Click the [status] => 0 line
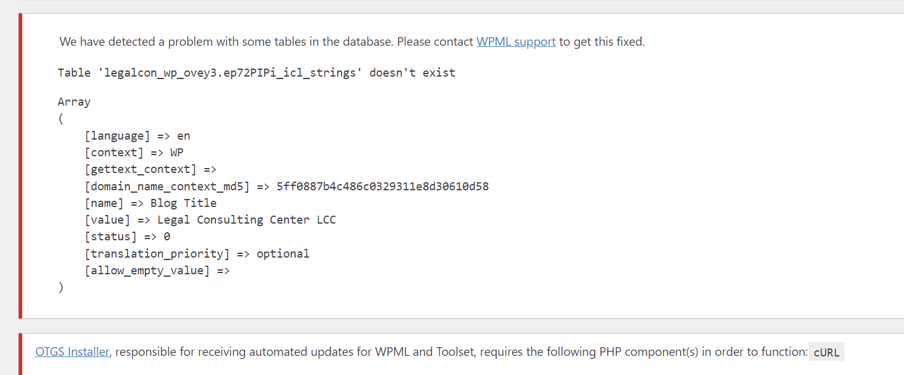904x375 pixels. click(x=127, y=237)
